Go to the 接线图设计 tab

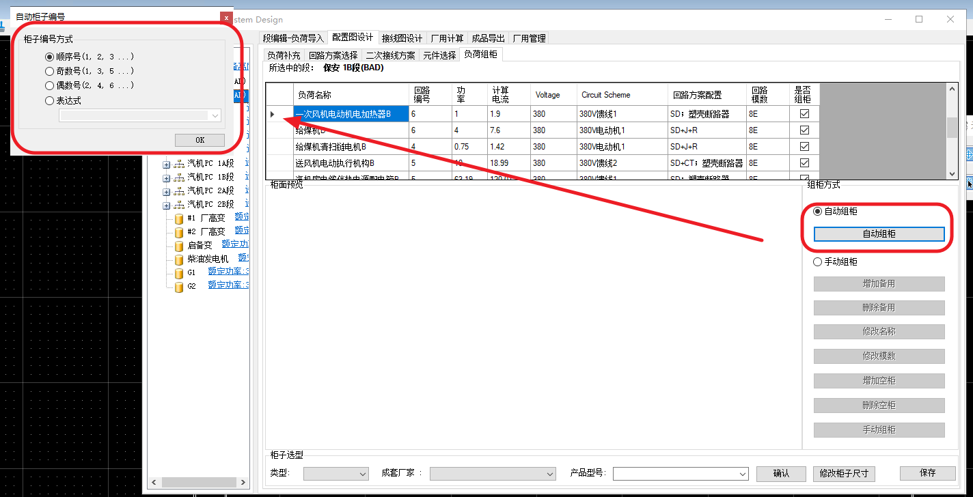402,38
